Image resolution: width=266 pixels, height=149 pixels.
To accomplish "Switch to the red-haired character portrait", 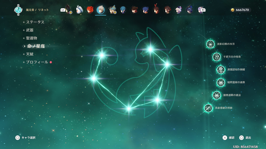I will point(90,10).
